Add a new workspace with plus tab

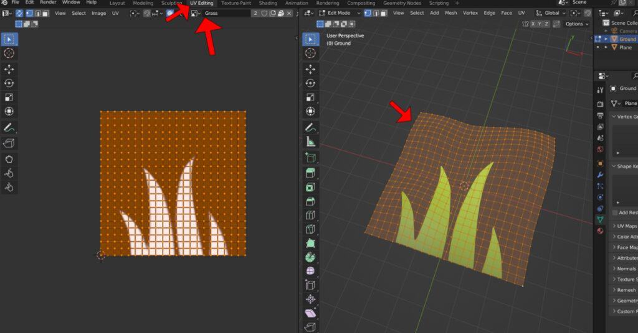click(457, 3)
